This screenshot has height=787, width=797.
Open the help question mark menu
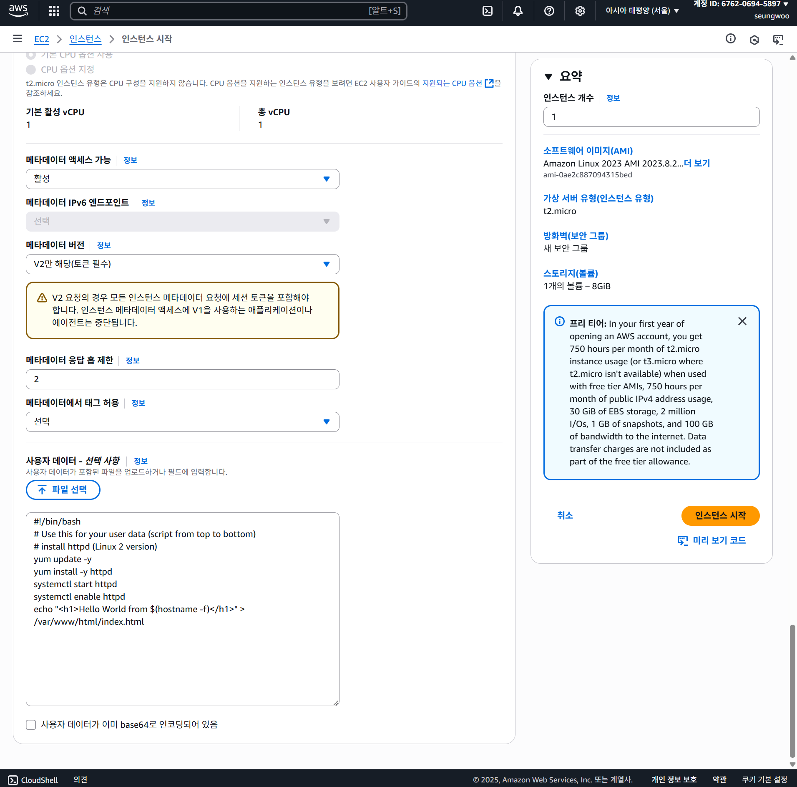click(549, 11)
